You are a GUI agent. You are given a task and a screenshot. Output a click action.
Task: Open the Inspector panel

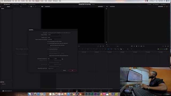(x=163, y=4)
